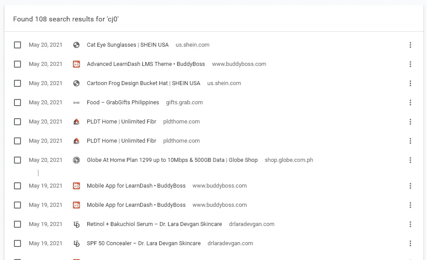This screenshot has height=260, width=427.
Task: Open more actions for SPF 50 Concealer entry
Action: 410,243
